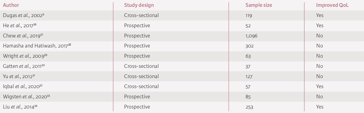Select the sample size cell showing 127

249,76
